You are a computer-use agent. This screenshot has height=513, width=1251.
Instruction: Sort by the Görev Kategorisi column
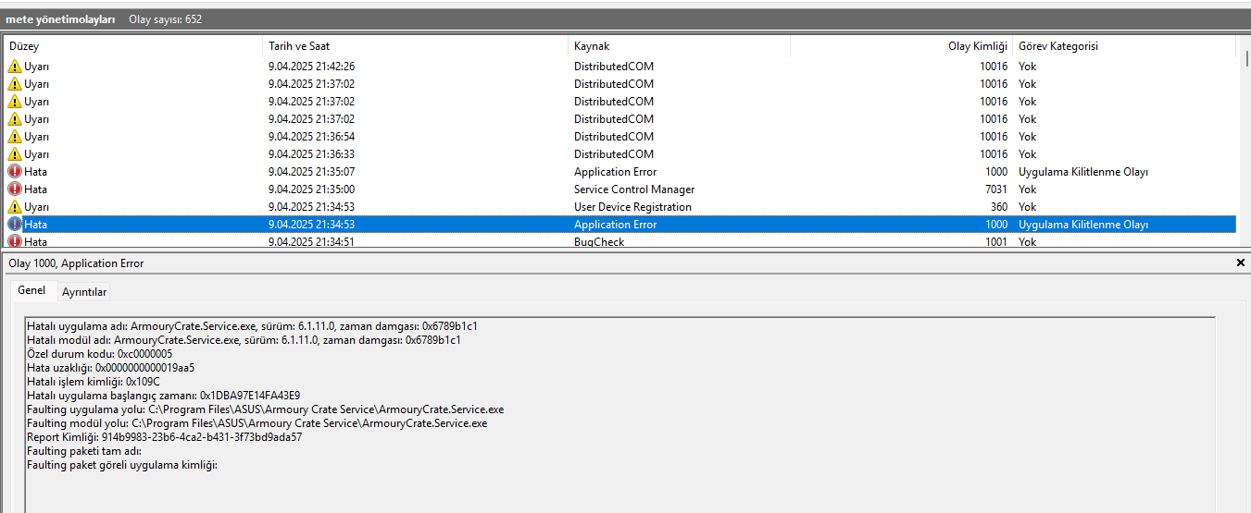1124,46
